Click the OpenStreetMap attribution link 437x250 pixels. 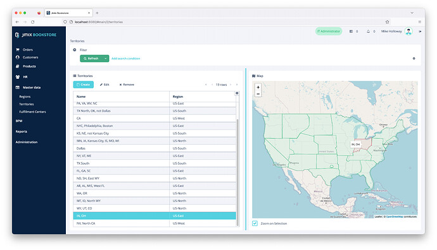pyautogui.click(x=395, y=217)
